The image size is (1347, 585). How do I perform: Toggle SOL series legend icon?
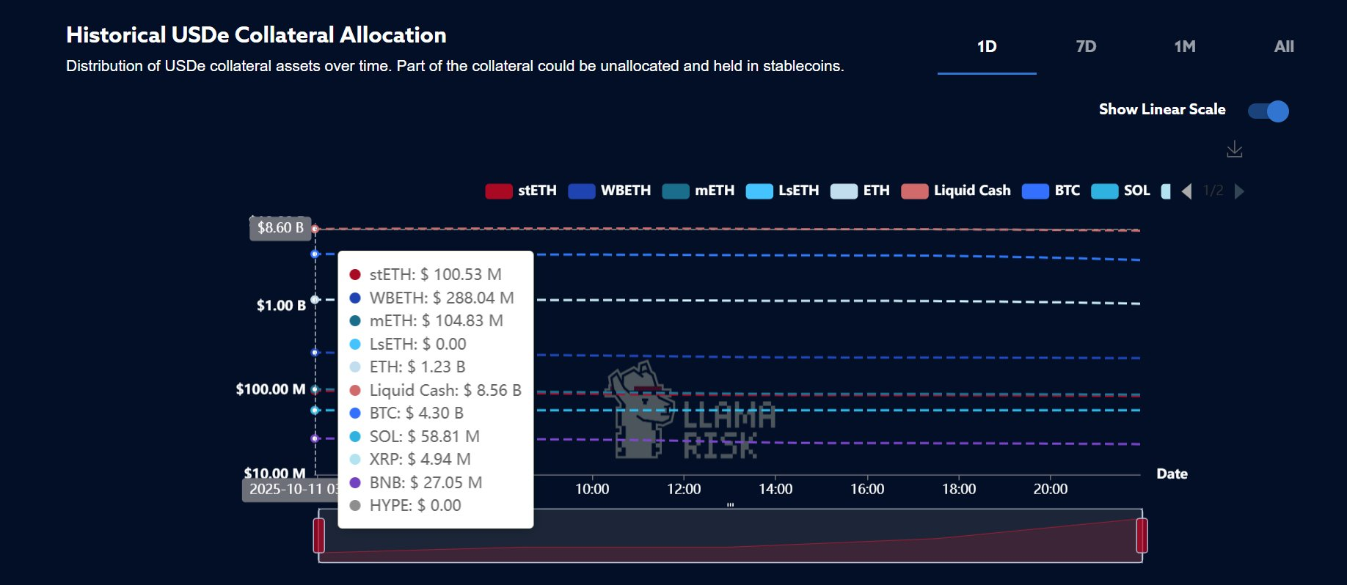[1105, 191]
